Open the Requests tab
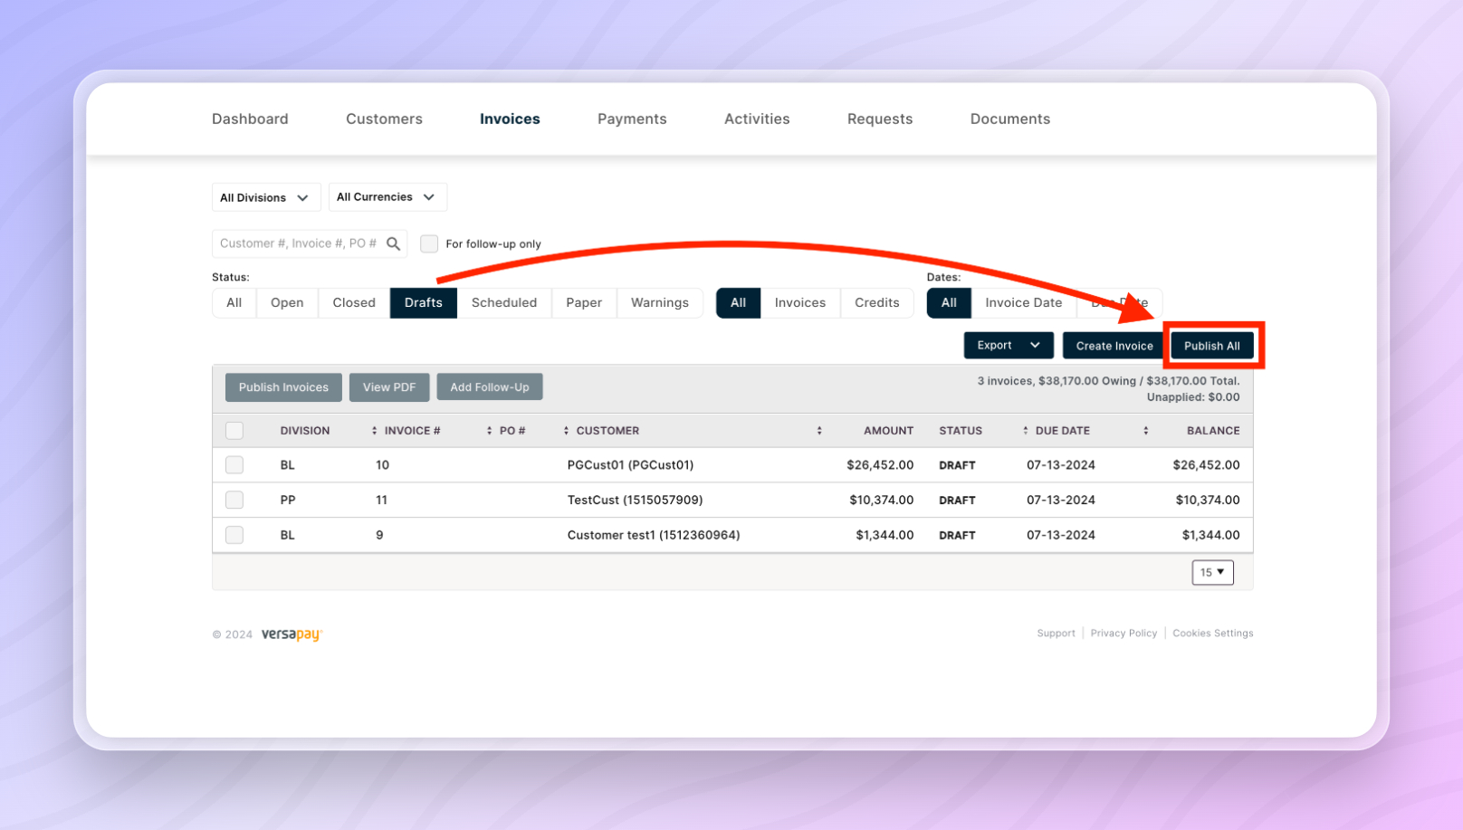This screenshot has height=830, width=1463. click(x=880, y=119)
